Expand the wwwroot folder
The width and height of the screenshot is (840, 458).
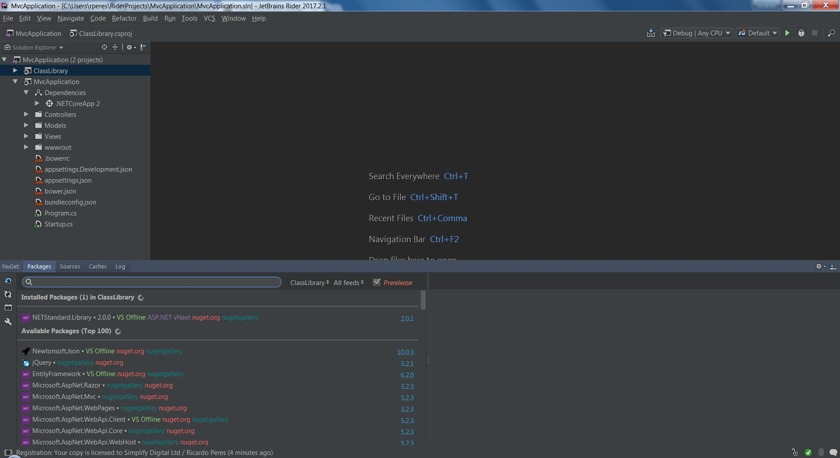[26, 147]
